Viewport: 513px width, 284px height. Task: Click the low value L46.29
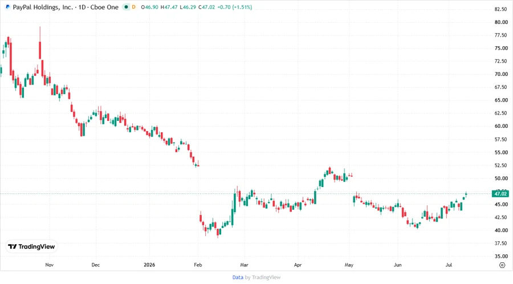(x=188, y=7)
